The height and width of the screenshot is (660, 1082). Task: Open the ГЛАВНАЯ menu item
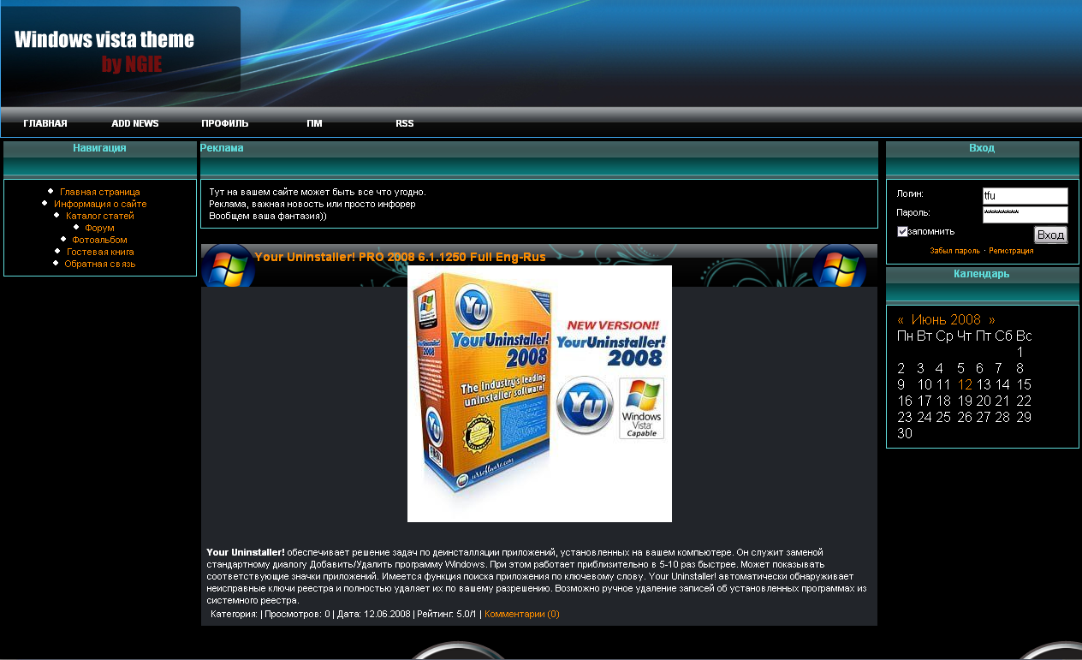pos(45,123)
